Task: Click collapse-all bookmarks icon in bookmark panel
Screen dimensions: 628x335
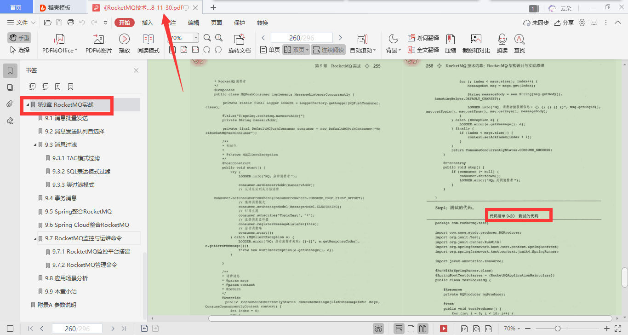Action: [x=45, y=86]
